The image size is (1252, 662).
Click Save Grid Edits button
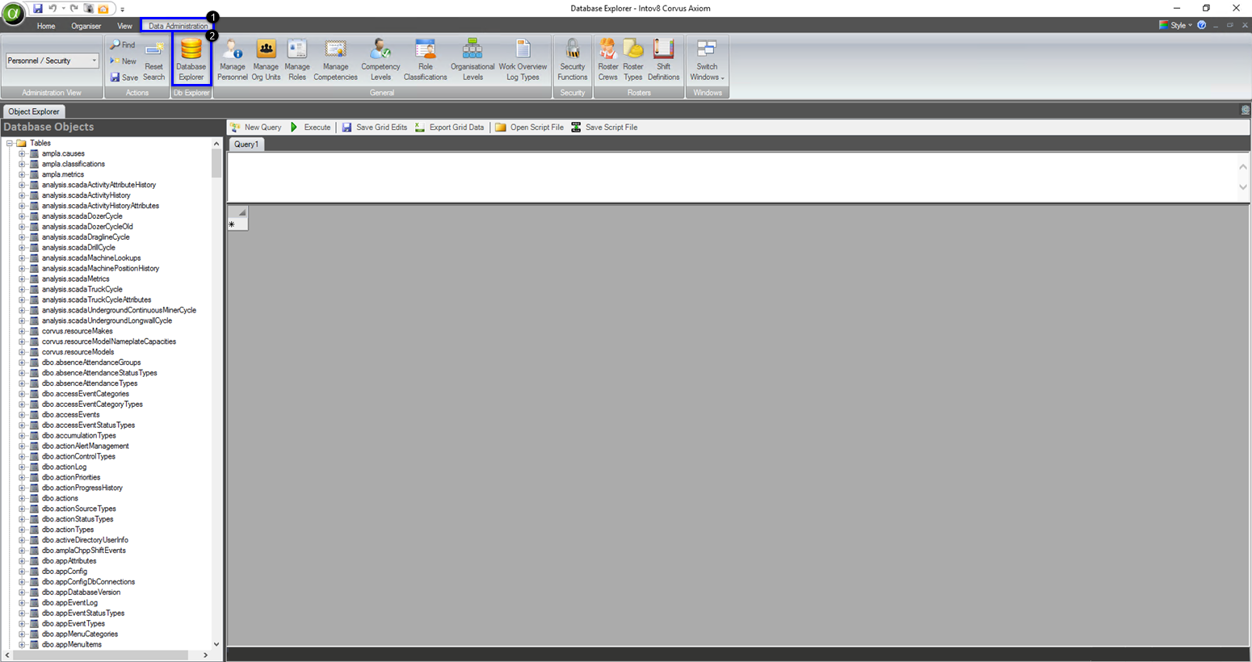point(375,128)
